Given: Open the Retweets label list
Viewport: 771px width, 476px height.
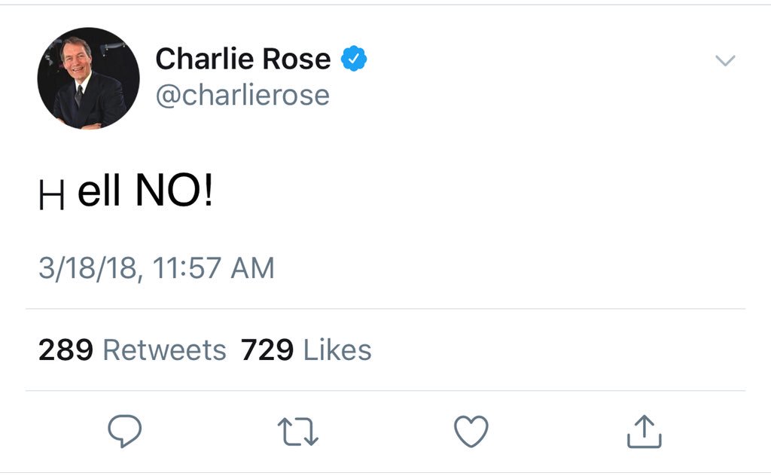Looking at the screenshot, I should (164, 350).
